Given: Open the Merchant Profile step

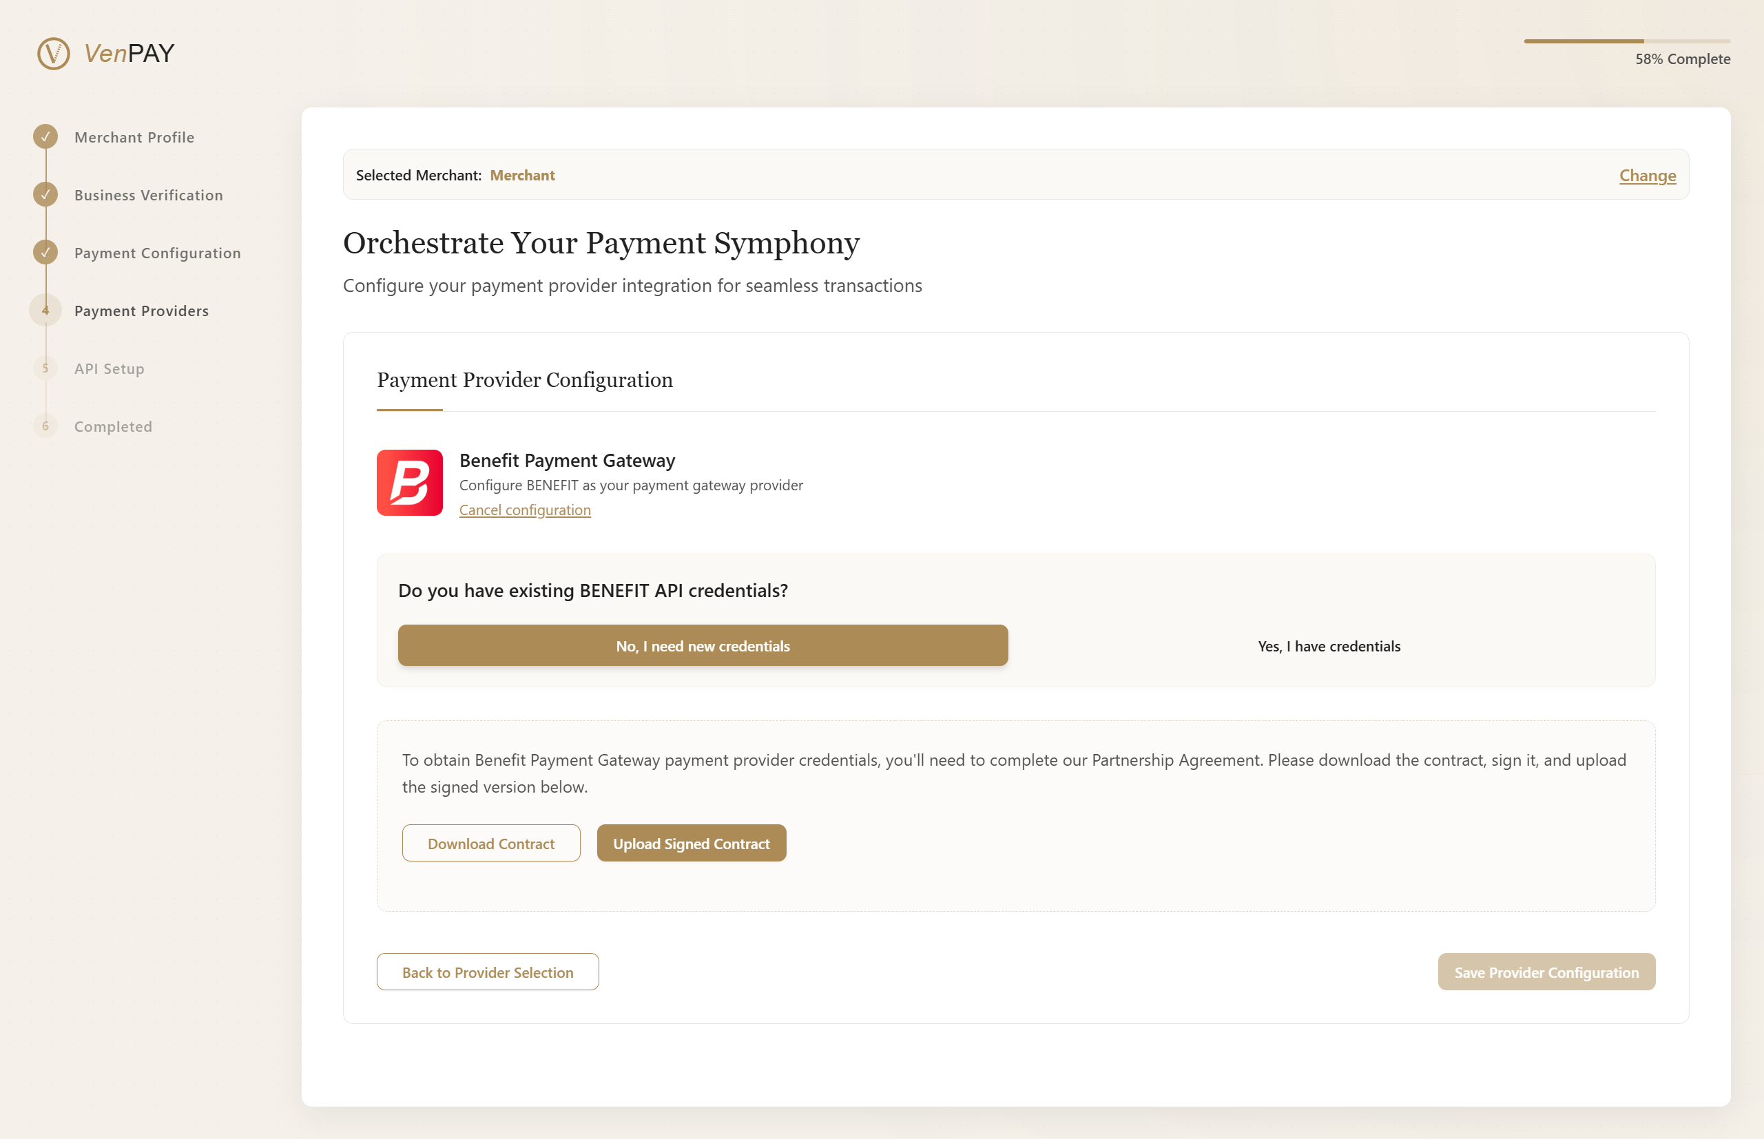Looking at the screenshot, I should [134, 137].
